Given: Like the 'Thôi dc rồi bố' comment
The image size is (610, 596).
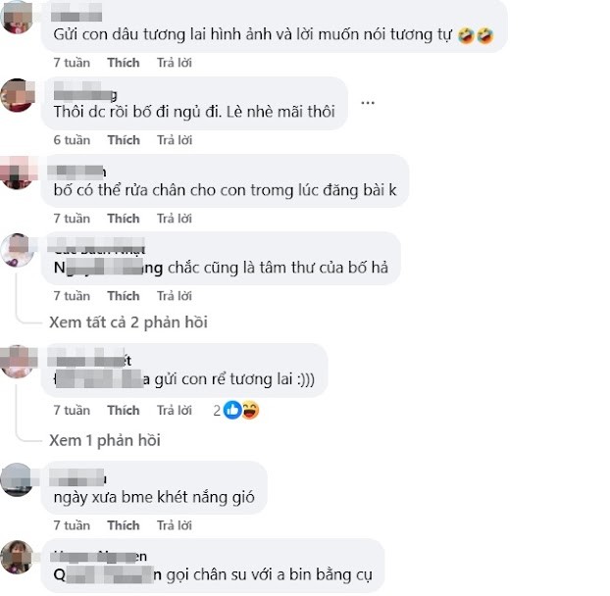Looking at the screenshot, I should pyautogui.click(x=124, y=140).
